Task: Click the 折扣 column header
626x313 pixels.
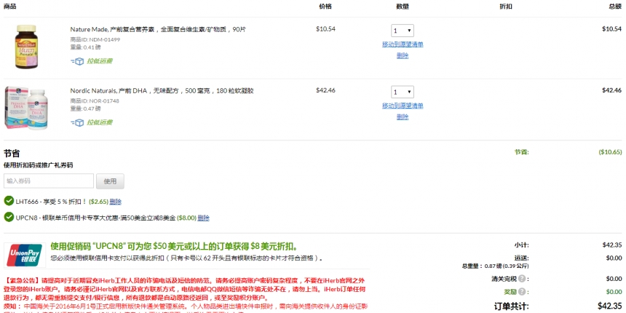Action: click(x=506, y=7)
